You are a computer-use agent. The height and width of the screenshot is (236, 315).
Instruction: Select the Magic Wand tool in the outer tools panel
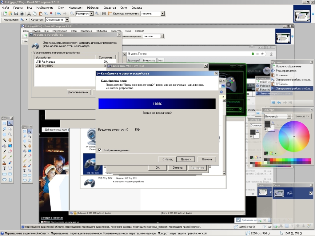point(4,140)
